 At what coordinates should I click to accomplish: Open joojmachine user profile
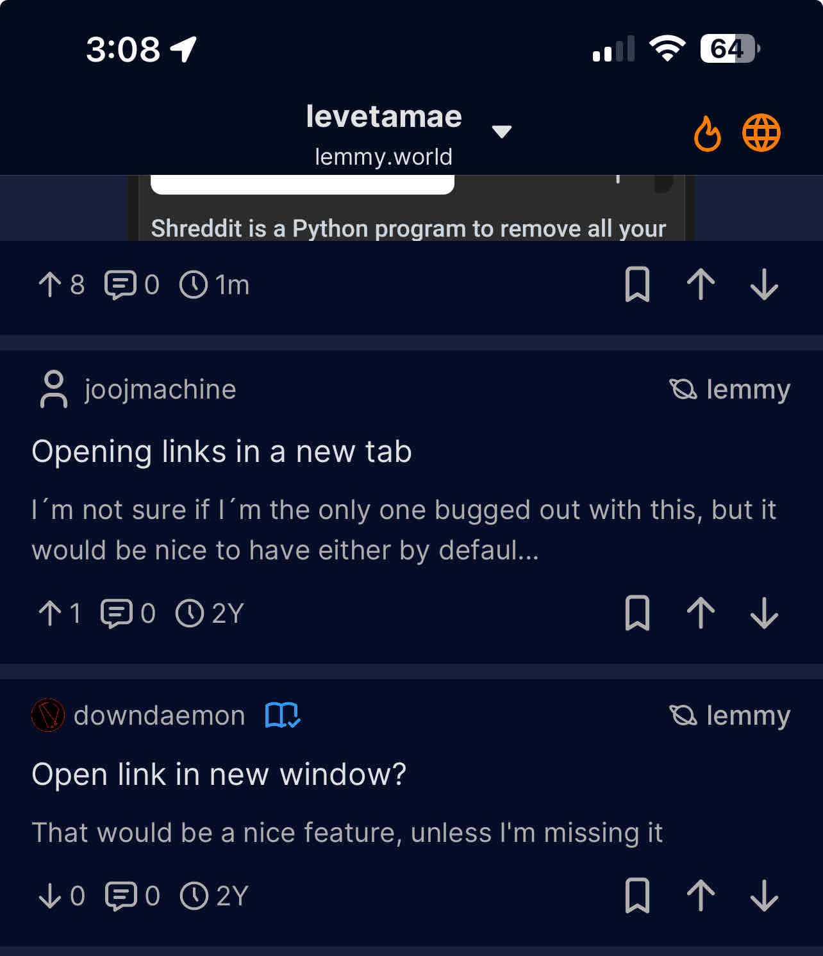point(160,390)
